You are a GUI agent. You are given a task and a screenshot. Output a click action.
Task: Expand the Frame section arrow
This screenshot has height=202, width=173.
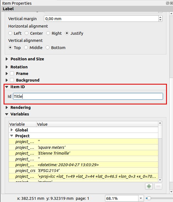point(7,74)
